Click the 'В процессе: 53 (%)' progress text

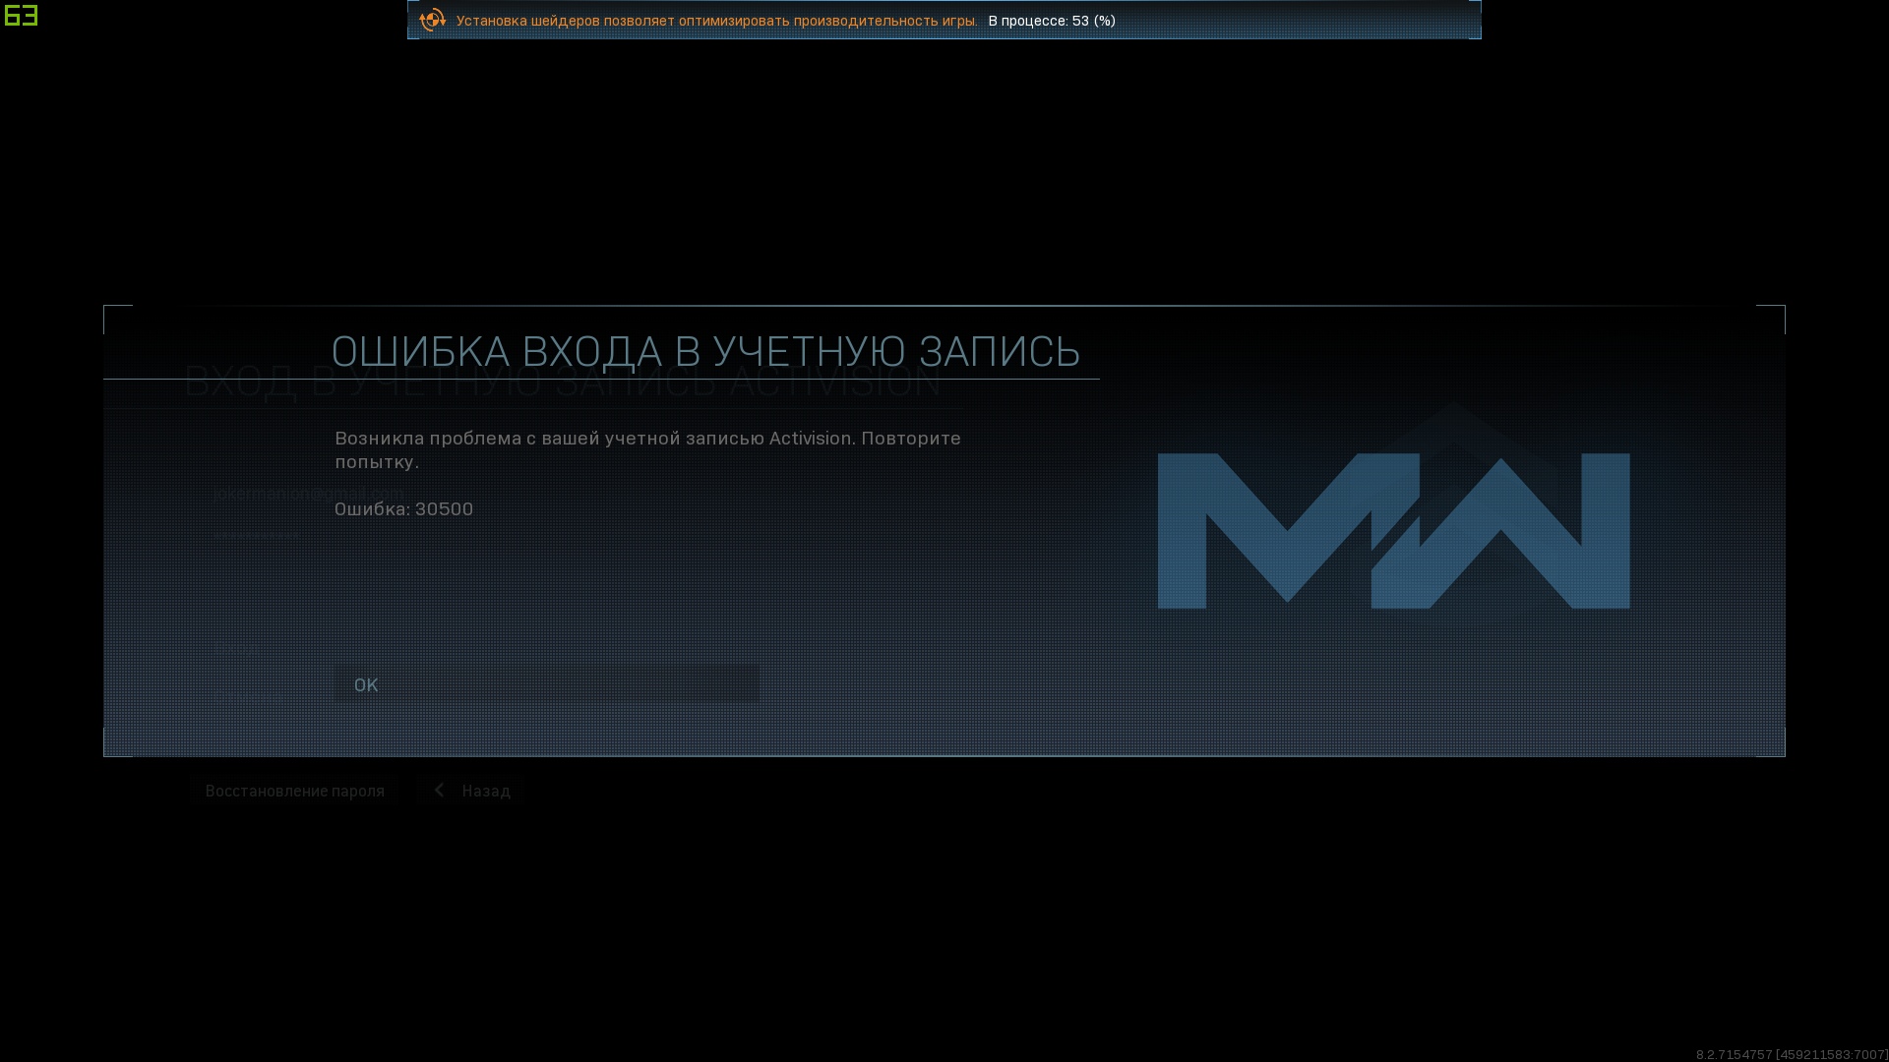coord(1051,21)
